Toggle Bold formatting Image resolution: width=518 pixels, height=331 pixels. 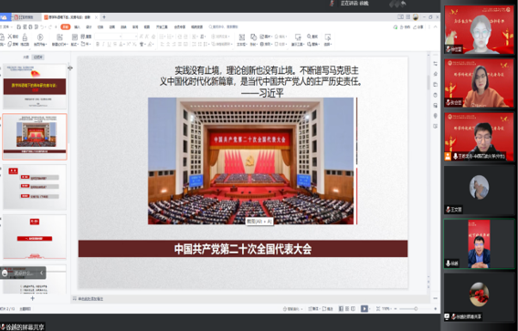[x=98, y=44]
